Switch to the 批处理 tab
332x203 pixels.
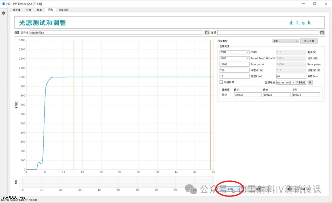(16, 10)
